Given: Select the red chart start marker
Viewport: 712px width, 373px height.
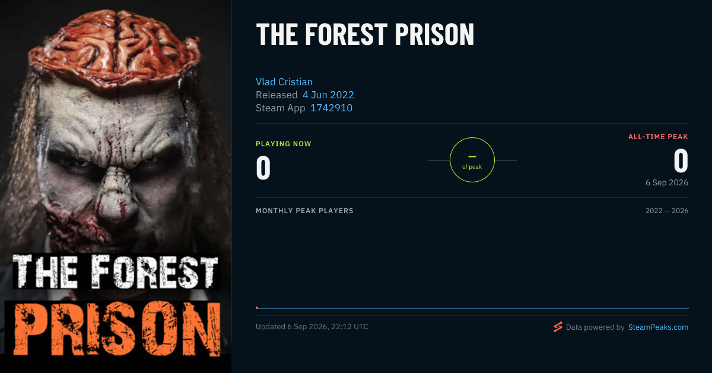Looking at the screenshot, I should (x=257, y=307).
